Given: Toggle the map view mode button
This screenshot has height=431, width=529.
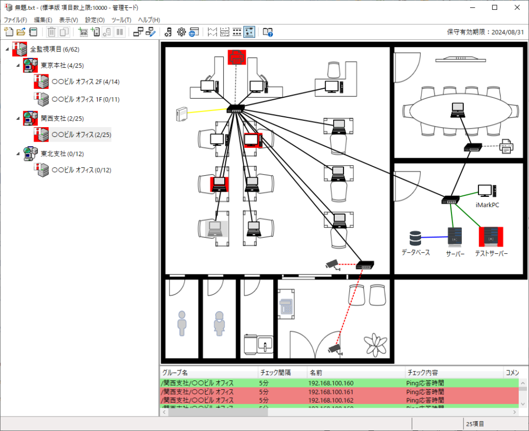Looking at the screenshot, I should point(249,32).
